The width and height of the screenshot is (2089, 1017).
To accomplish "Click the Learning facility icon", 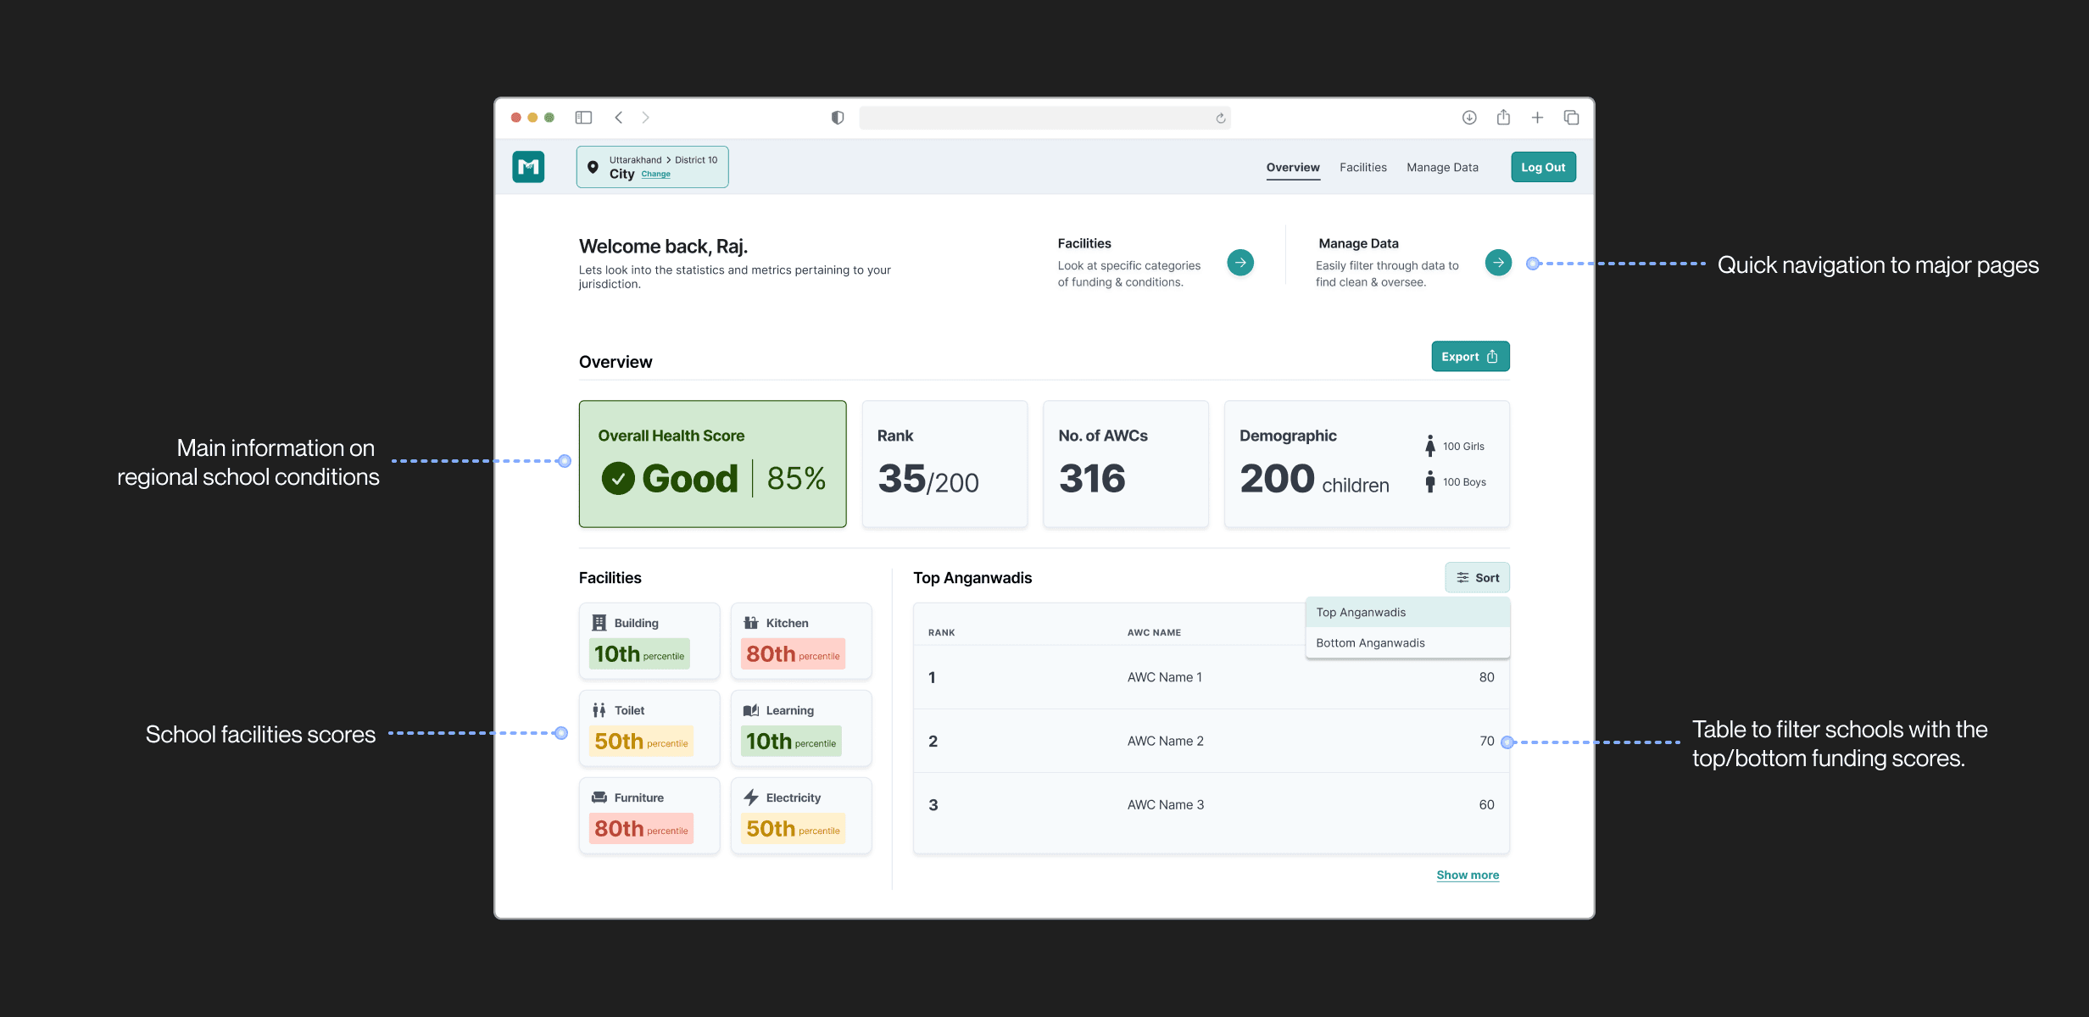I will coord(751,710).
